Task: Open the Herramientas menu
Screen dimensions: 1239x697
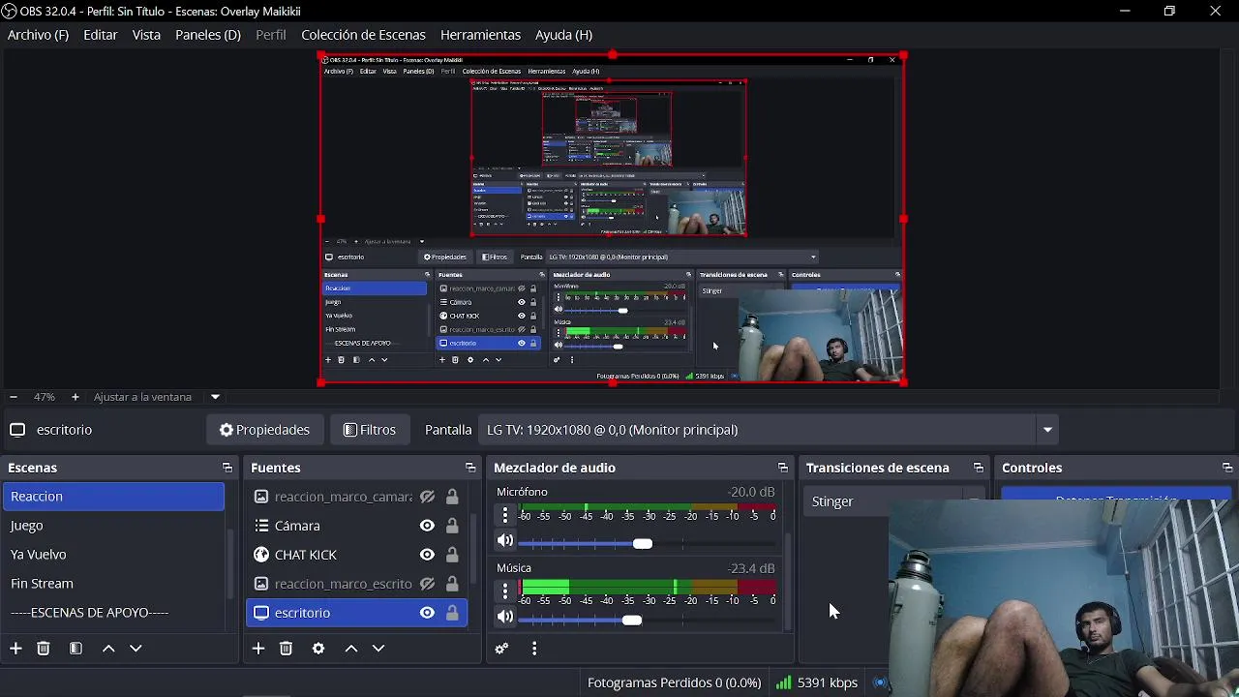Action: (480, 35)
